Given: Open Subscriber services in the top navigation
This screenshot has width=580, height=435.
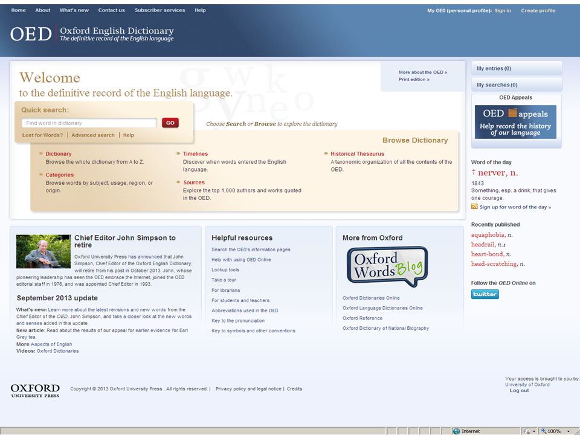Looking at the screenshot, I should (159, 10).
